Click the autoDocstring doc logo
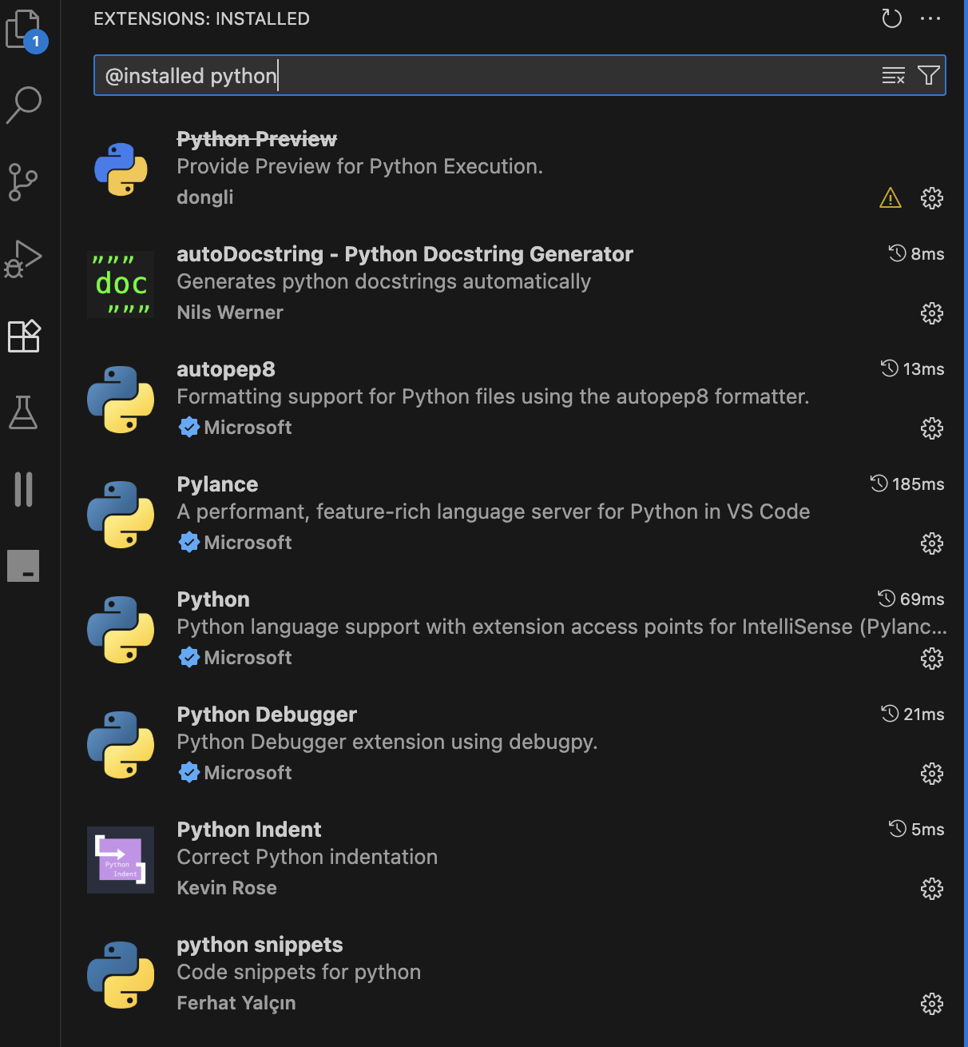This screenshot has height=1047, width=968. coord(121,285)
